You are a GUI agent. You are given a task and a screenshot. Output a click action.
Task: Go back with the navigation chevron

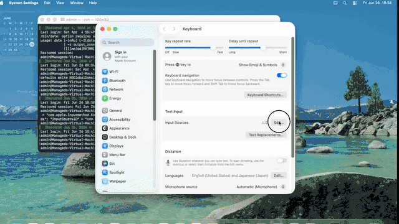(x=164, y=29)
